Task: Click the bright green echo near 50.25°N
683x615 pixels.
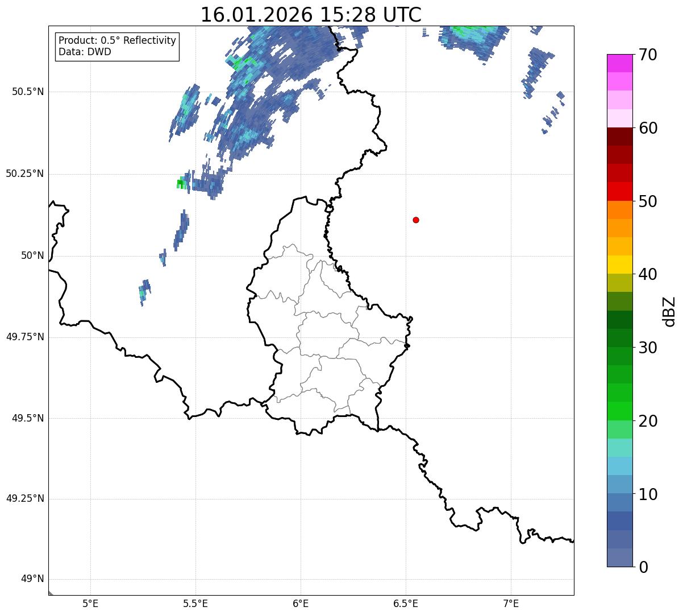Action: (x=181, y=183)
